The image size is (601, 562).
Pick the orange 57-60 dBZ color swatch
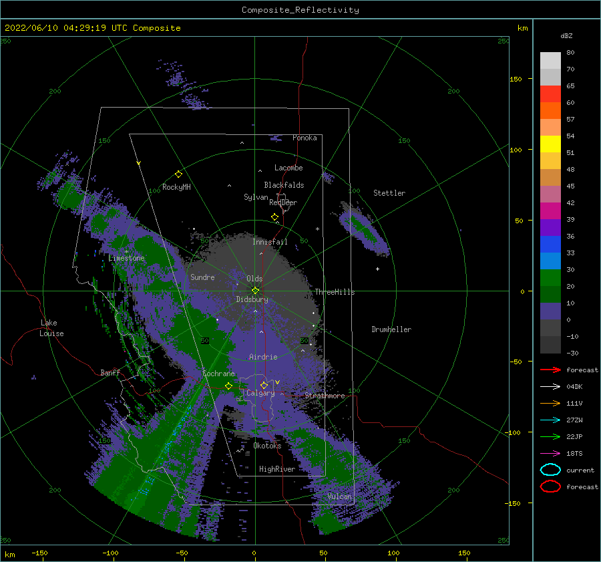[x=550, y=111]
